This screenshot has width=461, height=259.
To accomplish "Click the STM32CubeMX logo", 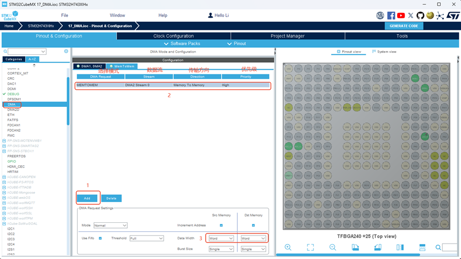I will tap(10, 15).
